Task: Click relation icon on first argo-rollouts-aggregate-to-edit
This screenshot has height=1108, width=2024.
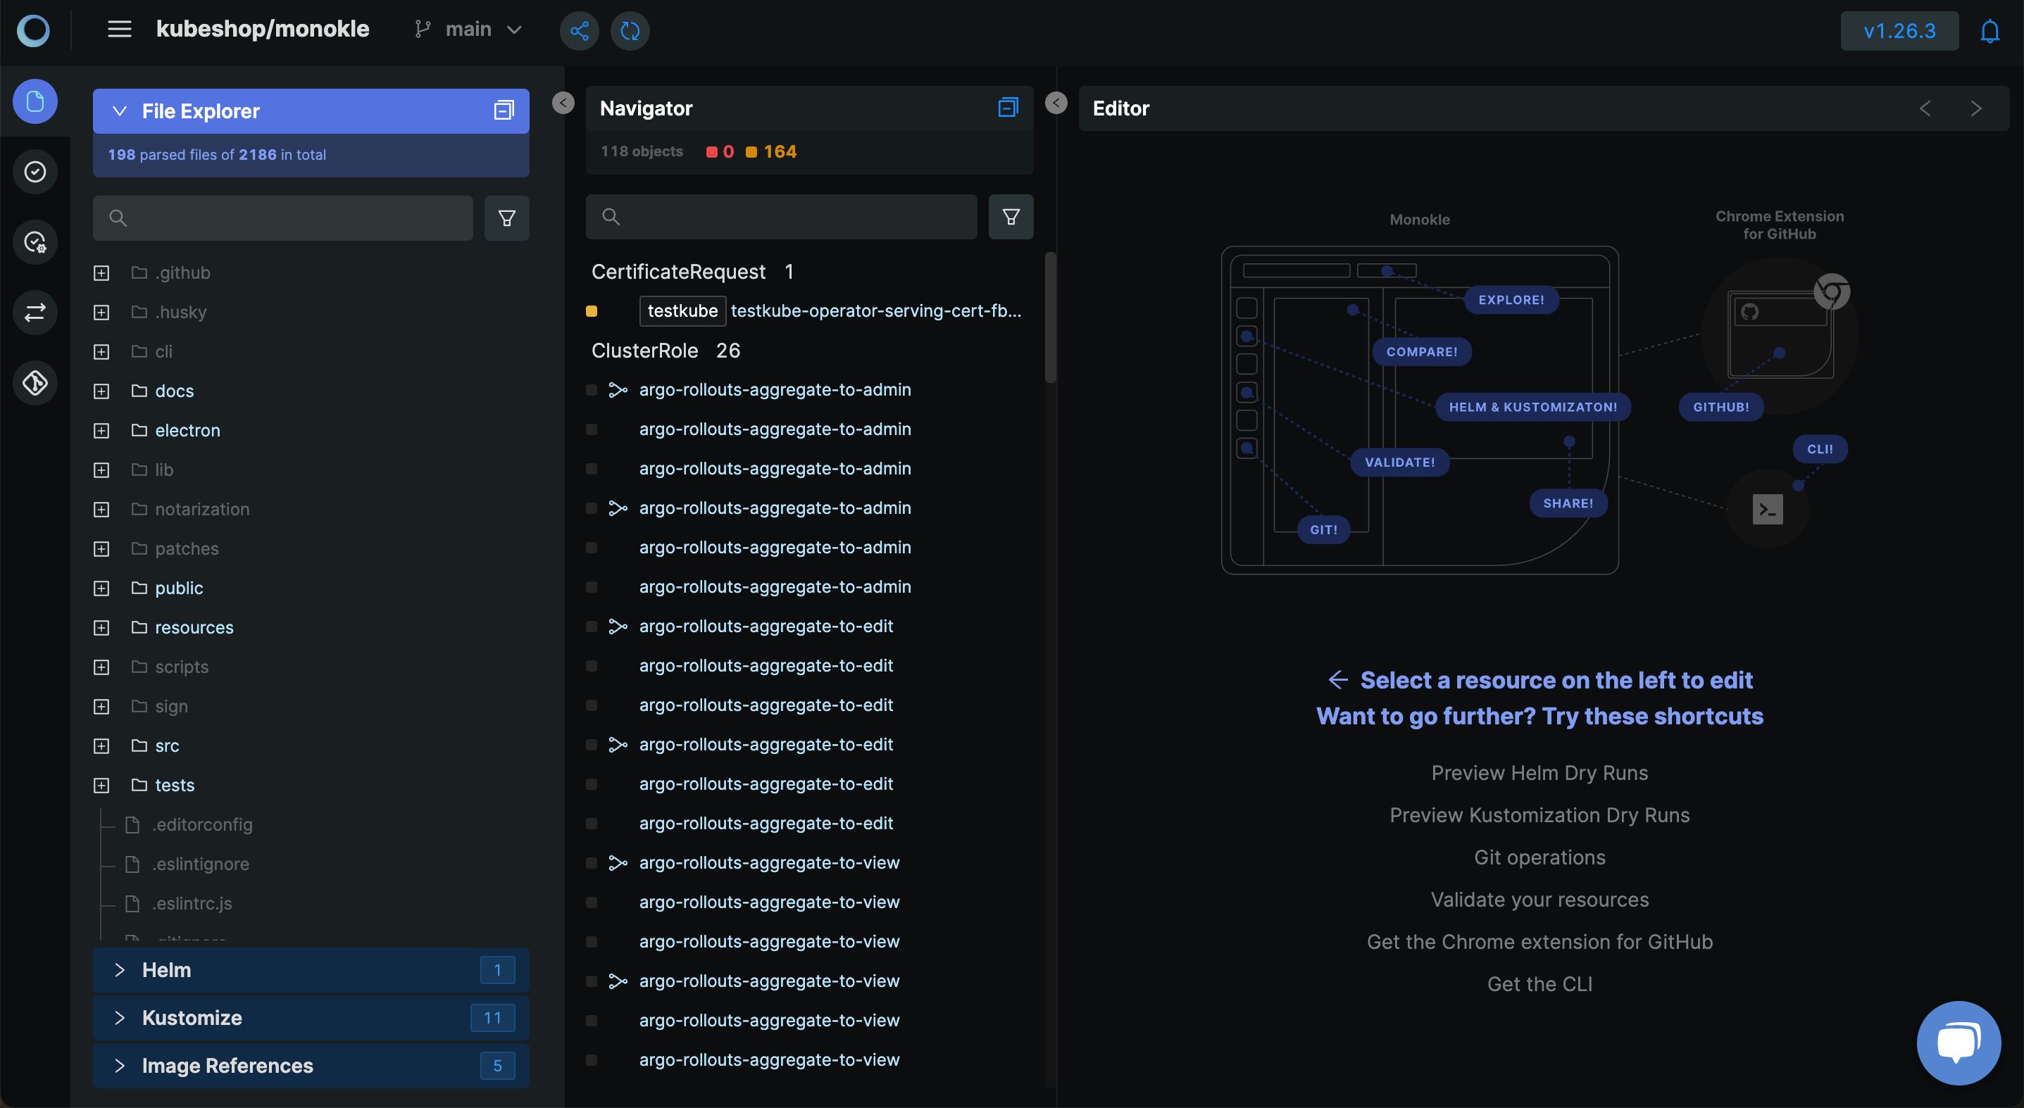Action: tap(618, 627)
